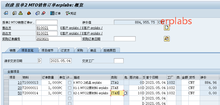This screenshot has width=220, height=105.
Task: Click the 采购订单日期 label link
Action: 91,39
